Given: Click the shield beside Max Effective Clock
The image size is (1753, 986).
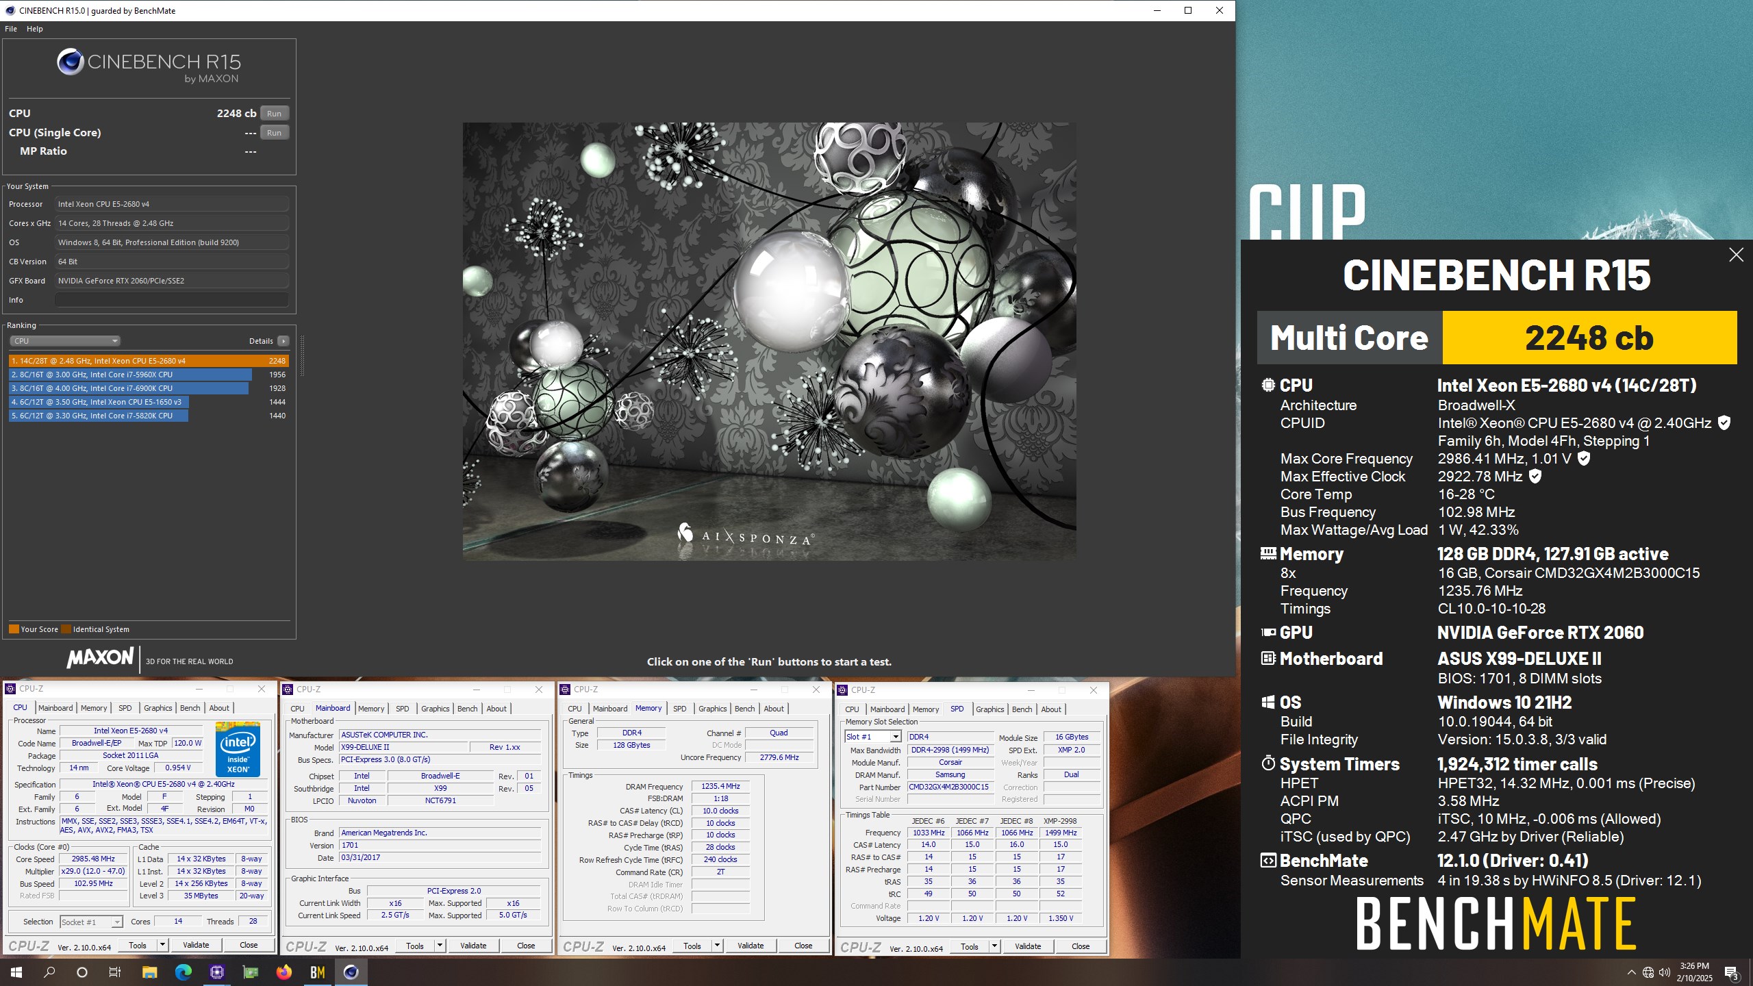Looking at the screenshot, I should 1535,477.
